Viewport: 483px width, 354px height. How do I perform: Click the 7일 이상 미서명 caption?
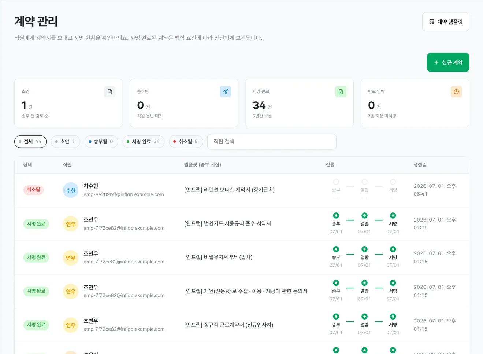[x=382, y=116]
